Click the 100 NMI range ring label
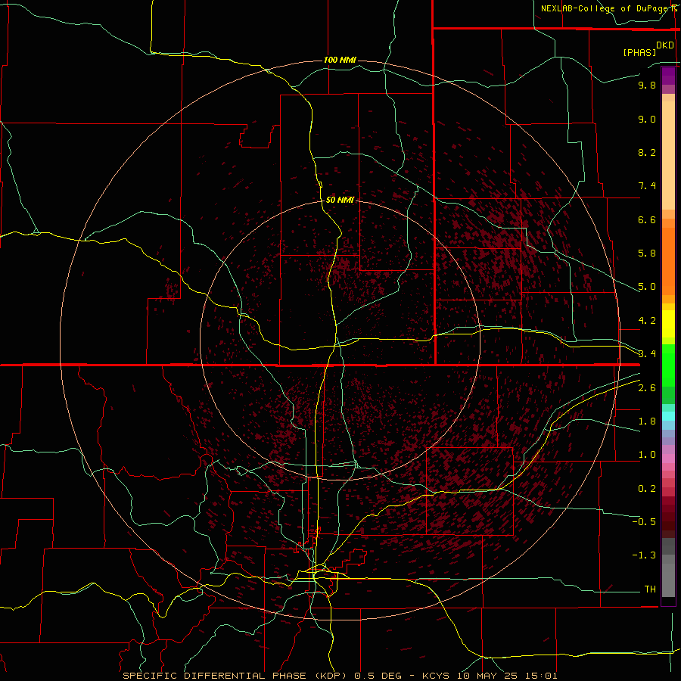The height and width of the screenshot is (681, 681). [x=340, y=60]
